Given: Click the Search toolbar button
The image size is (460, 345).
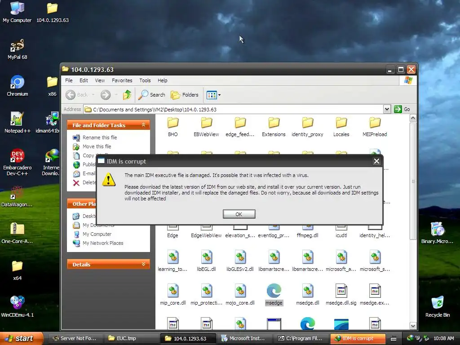Looking at the screenshot, I should (x=152, y=95).
